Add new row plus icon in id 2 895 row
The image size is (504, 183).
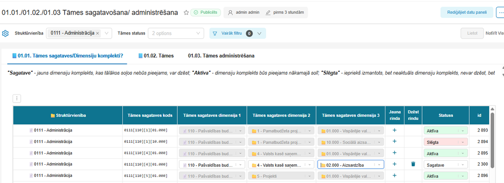coord(395,153)
